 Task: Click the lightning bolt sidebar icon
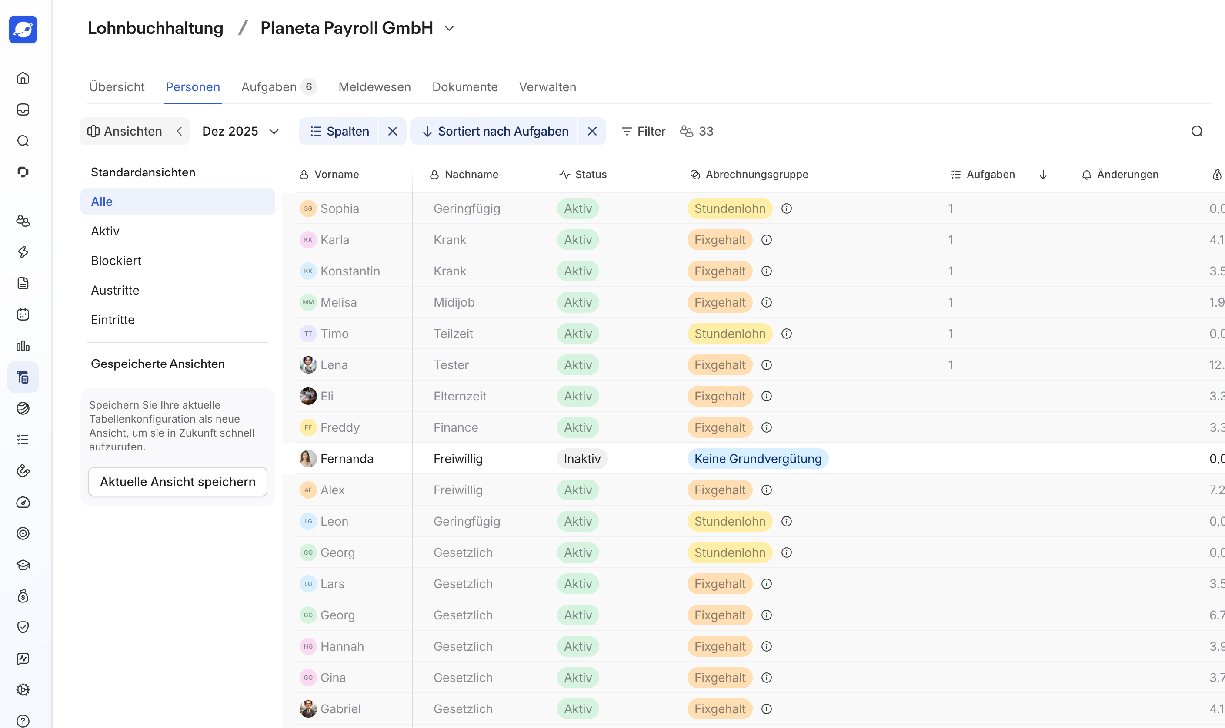[23, 252]
